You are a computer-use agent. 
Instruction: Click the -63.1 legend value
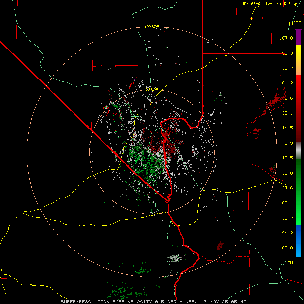[286, 203]
